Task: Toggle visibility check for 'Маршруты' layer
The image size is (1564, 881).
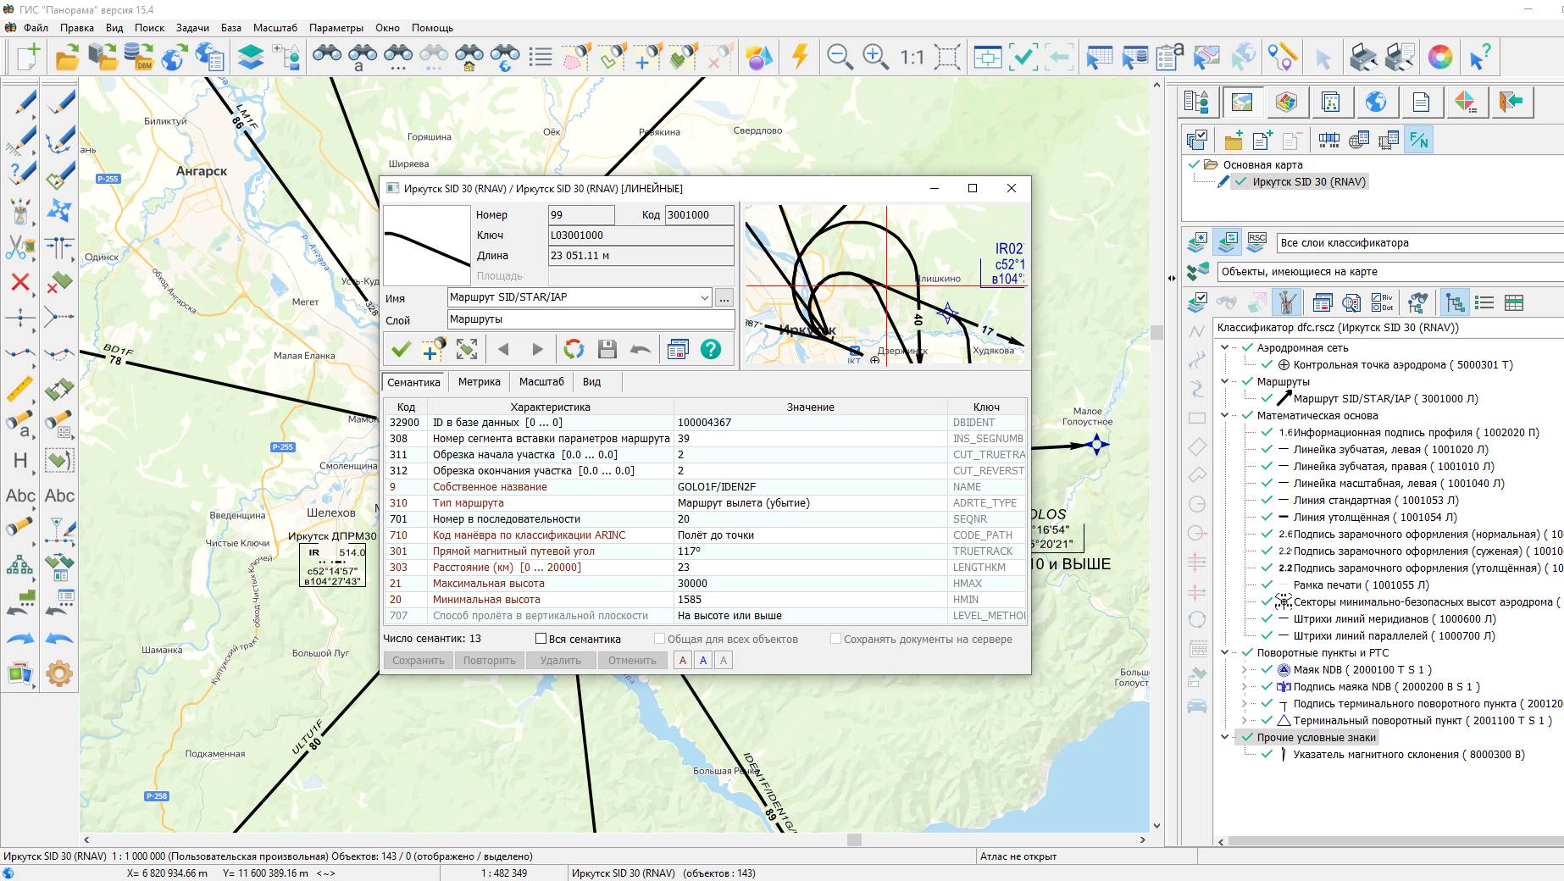Action: pyautogui.click(x=1247, y=382)
